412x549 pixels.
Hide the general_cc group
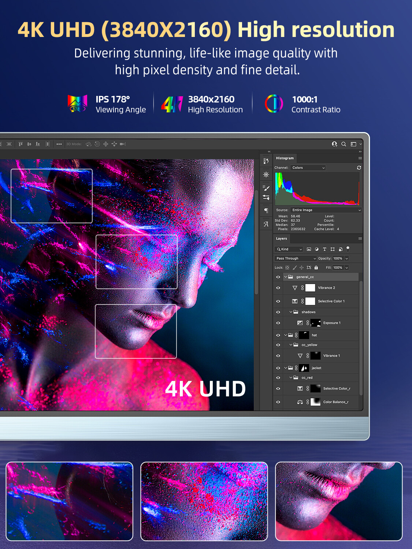pos(278,277)
